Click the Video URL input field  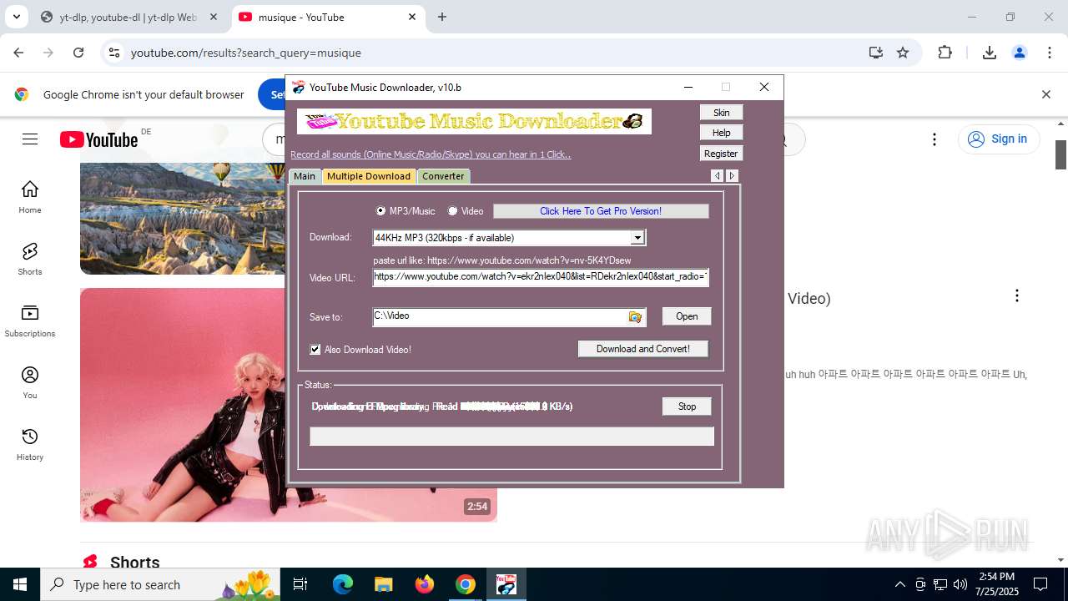pos(541,277)
